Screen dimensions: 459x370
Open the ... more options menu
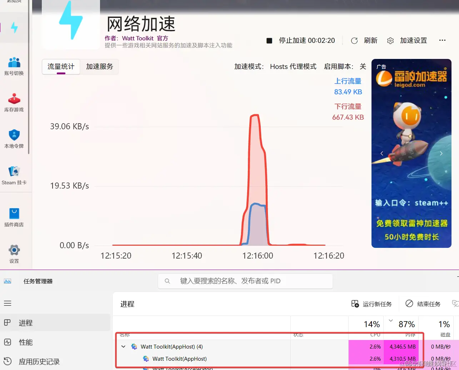click(443, 40)
